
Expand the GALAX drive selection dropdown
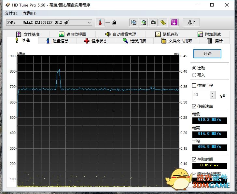click(x=89, y=22)
